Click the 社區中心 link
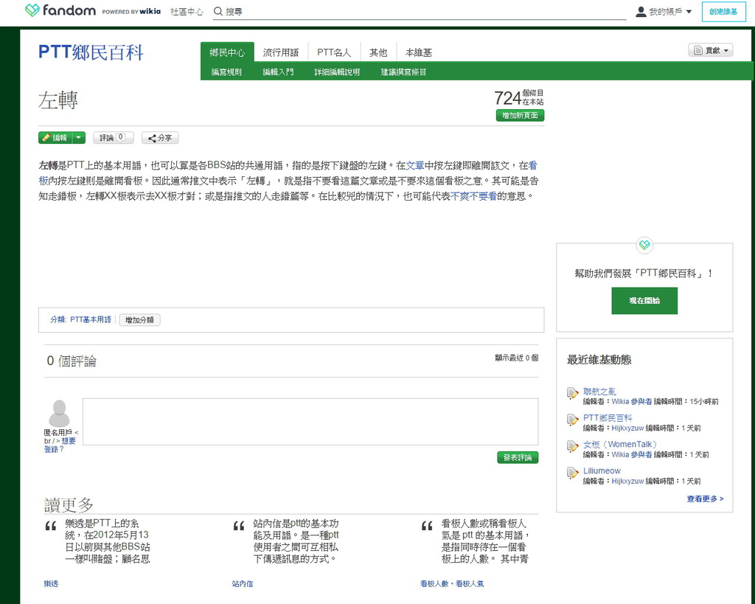 click(187, 12)
